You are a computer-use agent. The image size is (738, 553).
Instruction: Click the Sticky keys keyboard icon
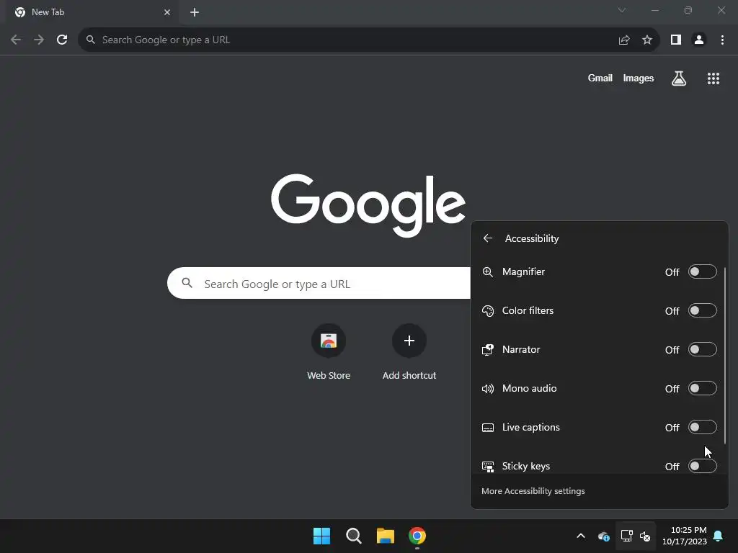488,467
